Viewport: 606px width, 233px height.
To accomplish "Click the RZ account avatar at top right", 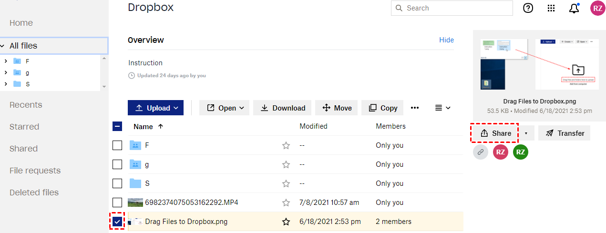I will pyautogui.click(x=597, y=8).
